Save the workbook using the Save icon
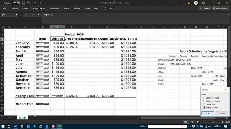 point(24,3)
